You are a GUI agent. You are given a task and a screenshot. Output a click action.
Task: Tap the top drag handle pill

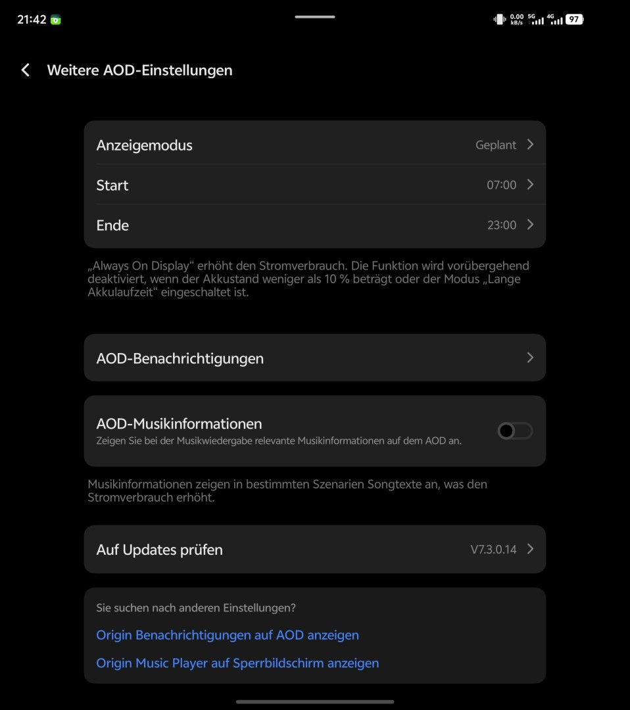pyautogui.click(x=315, y=16)
